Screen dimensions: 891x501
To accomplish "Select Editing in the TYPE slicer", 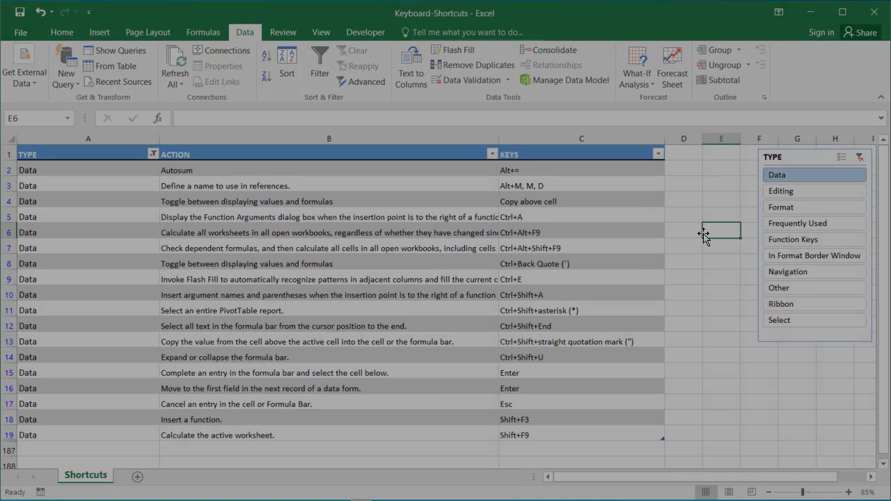I will (x=814, y=191).
